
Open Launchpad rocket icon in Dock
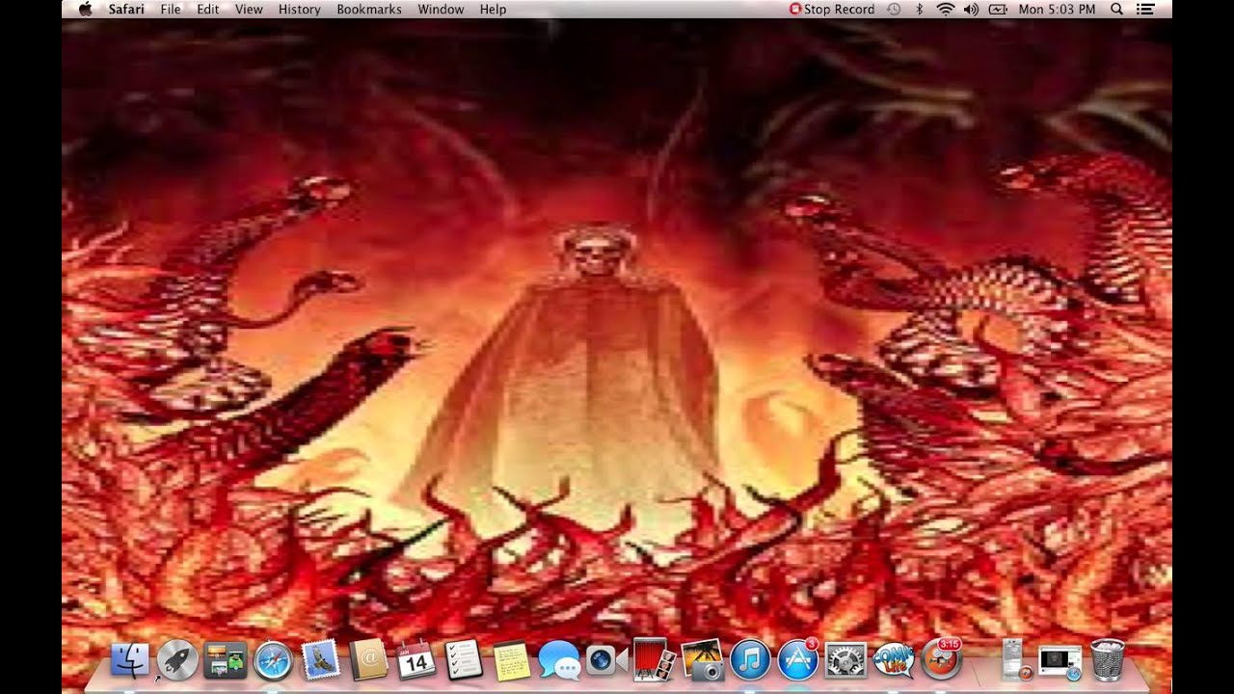point(177,660)
